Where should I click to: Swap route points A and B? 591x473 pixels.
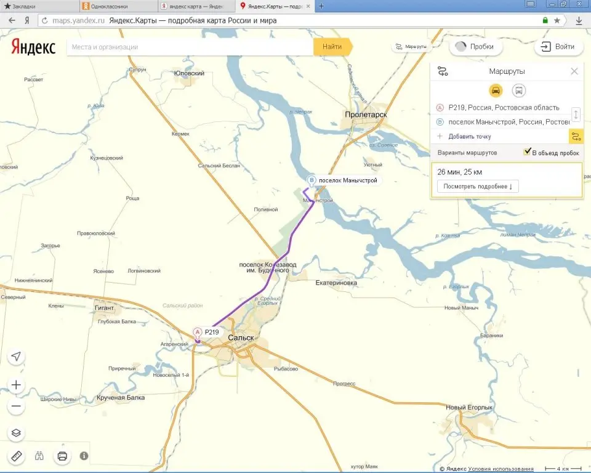[x=576, y=115]
